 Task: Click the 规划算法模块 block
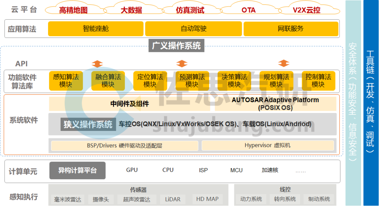(x=276, y=81)
